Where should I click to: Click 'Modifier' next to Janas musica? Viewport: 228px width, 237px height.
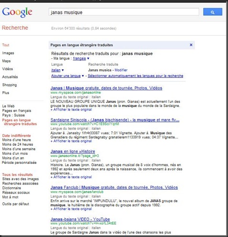(121, 70)
